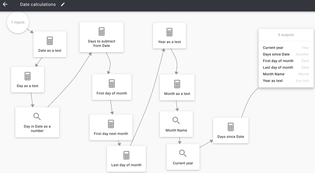Go back using the left arrow
315x173 pixels.
pos(5,4)
